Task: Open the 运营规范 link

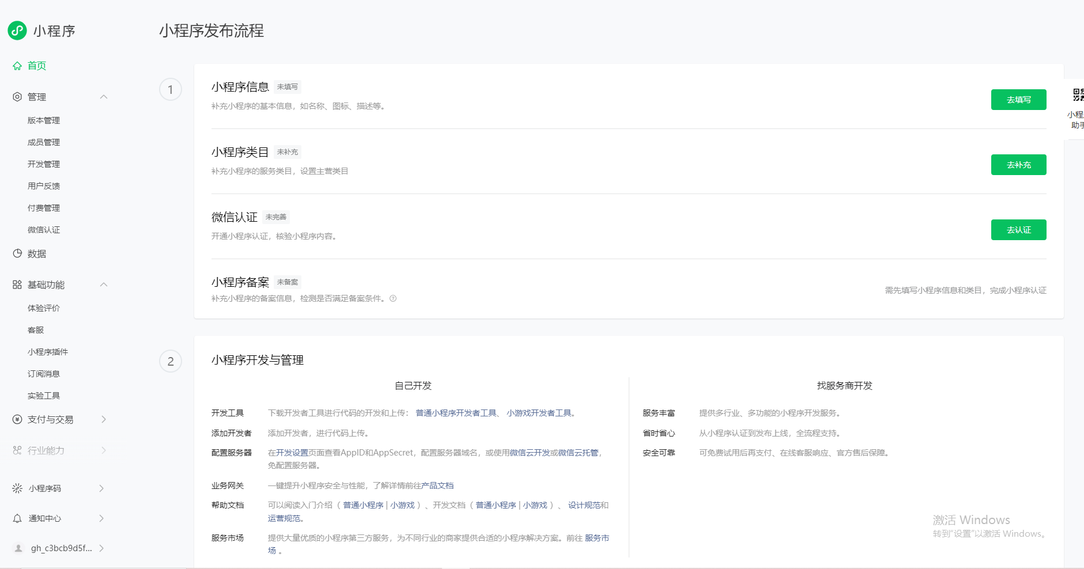Action: [284, 518]
